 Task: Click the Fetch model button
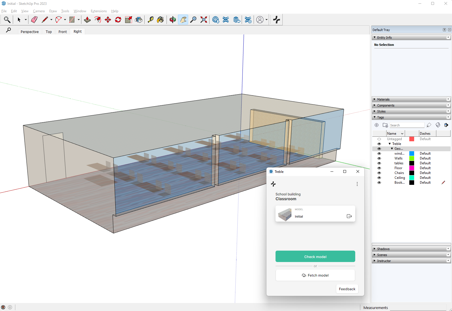tap(315, 275)
